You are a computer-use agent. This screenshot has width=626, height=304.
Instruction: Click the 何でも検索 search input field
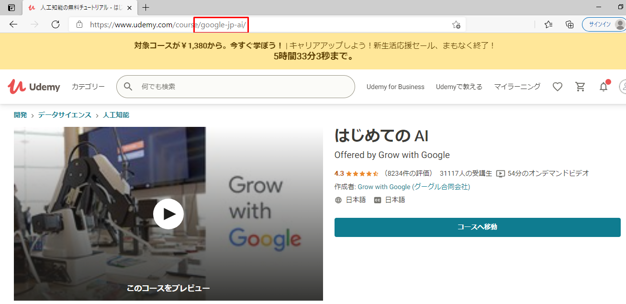[x=215, y=87]
